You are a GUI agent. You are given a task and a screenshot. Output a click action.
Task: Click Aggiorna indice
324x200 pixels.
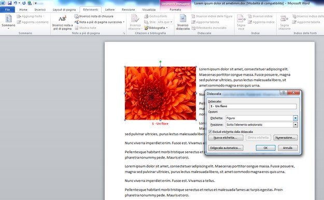click(x=261, y=22)
